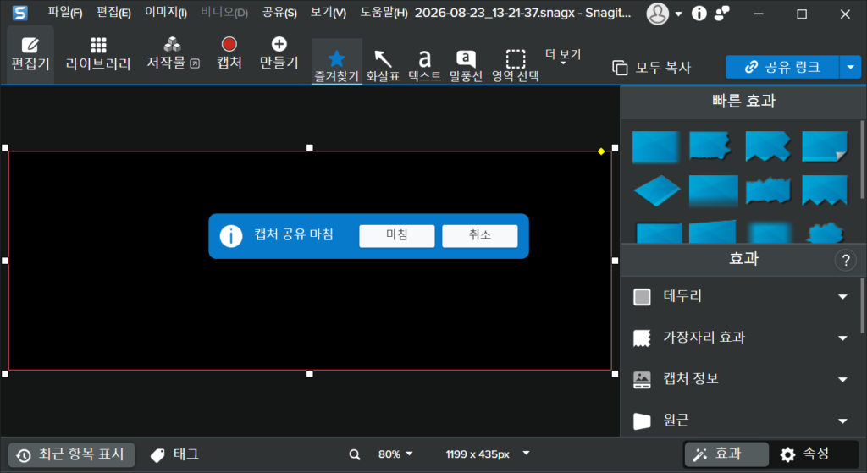Click the effects help question mark
The image size is (867, 473).
tap(846, 260)
